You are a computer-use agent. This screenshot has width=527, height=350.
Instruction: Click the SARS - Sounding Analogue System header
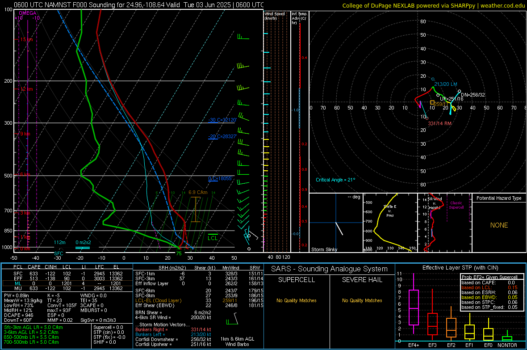330,269
